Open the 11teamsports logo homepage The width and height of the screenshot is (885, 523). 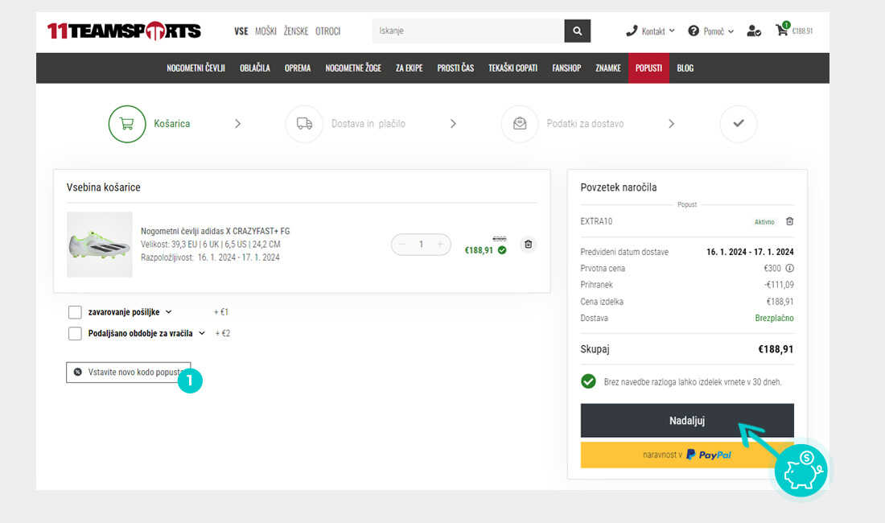[124, 31]
